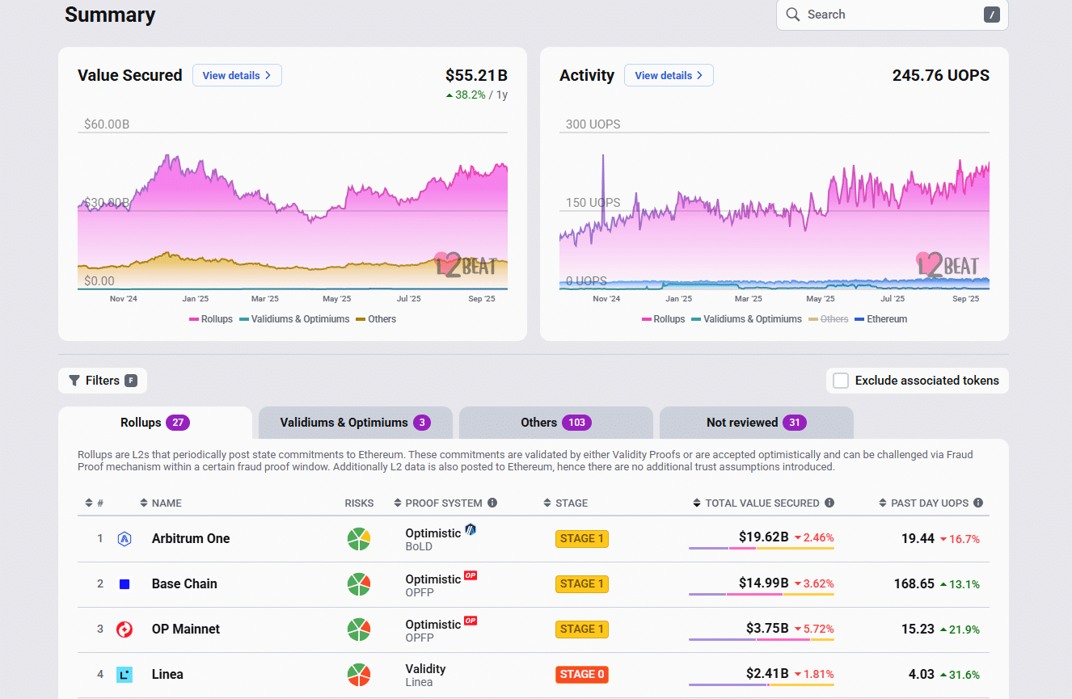1072x699 pixels.
Task: Click the info icon beside TOTAL VALUE SECURED
Action: pos(828,503)
